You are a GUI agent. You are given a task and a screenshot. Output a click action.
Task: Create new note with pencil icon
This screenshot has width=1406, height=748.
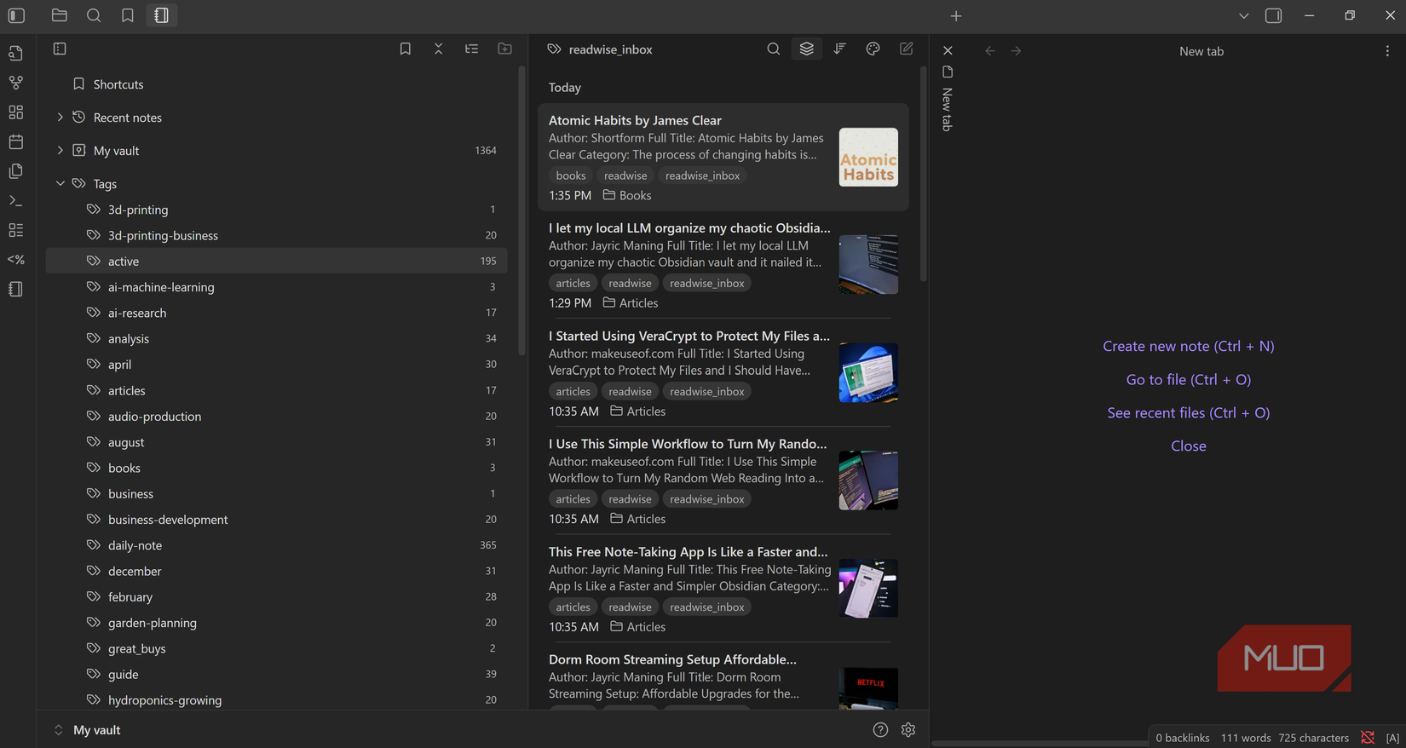[907, 49]
